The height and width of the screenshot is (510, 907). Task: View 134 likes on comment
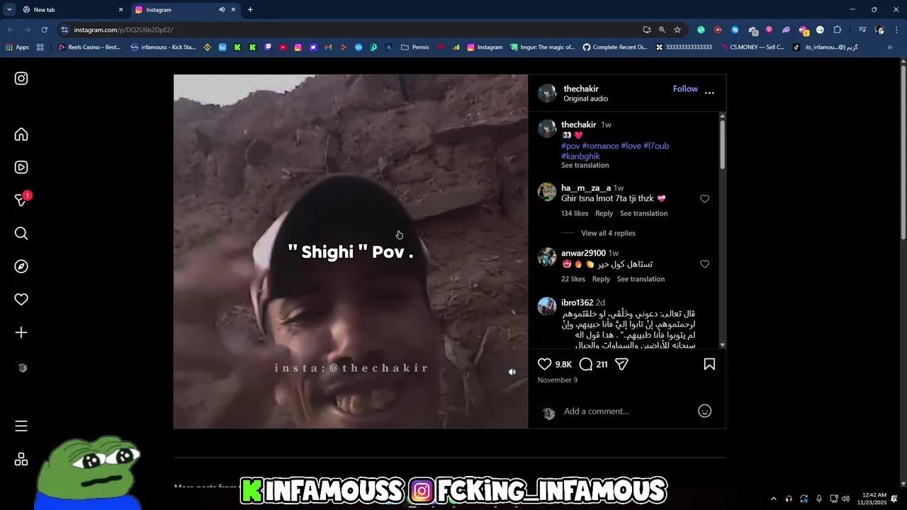click(x=575, y=213)
